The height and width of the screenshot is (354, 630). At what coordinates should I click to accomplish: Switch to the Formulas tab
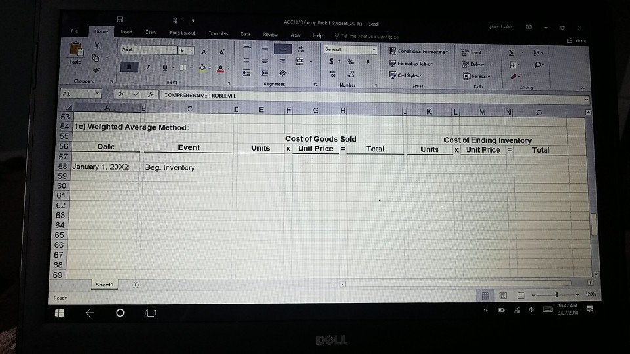pyautogui.click(x=218, y=33)
